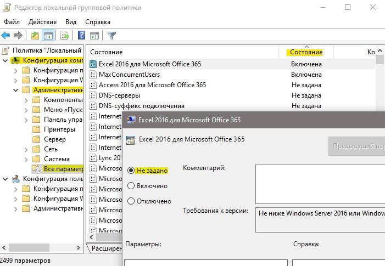Toggle the Show/Hide console tree icon
385x266 pixels.
[48, 36]
